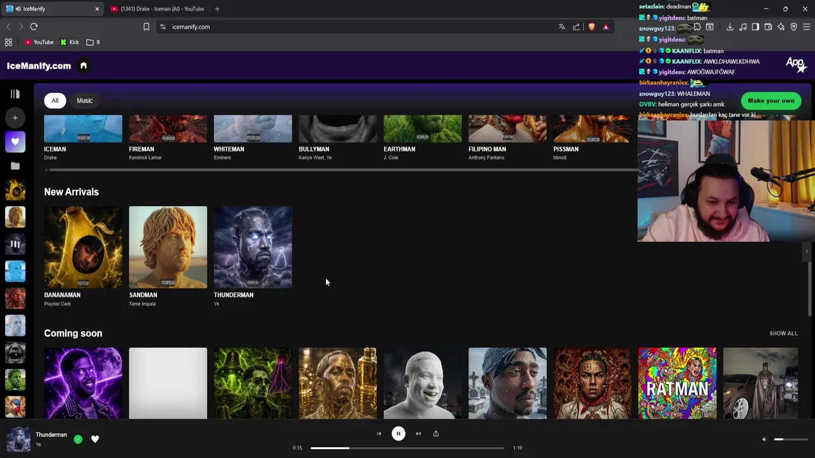Screen dimensions: 815x458
Task: Open the folder icon in the left sidebar
Action: [x=15, y=166]
